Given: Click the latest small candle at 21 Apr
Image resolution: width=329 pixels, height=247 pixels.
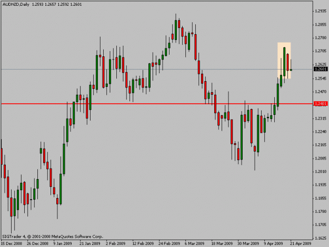Looking at the screenshot, I should click(291, 70).
